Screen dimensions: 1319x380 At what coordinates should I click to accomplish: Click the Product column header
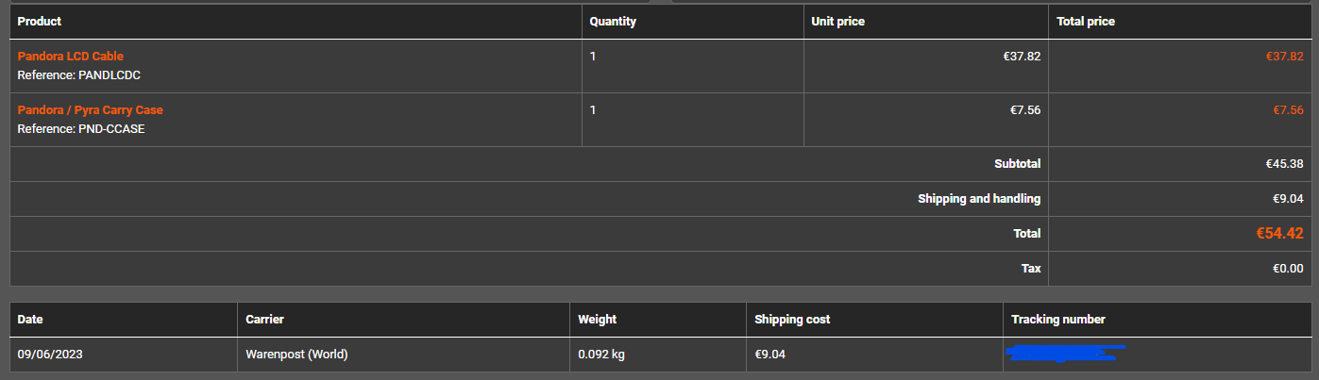(x=40, y=22)
